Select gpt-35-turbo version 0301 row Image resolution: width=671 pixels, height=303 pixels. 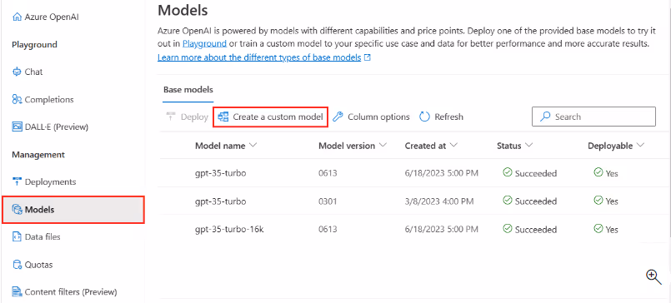pos(413,201)
